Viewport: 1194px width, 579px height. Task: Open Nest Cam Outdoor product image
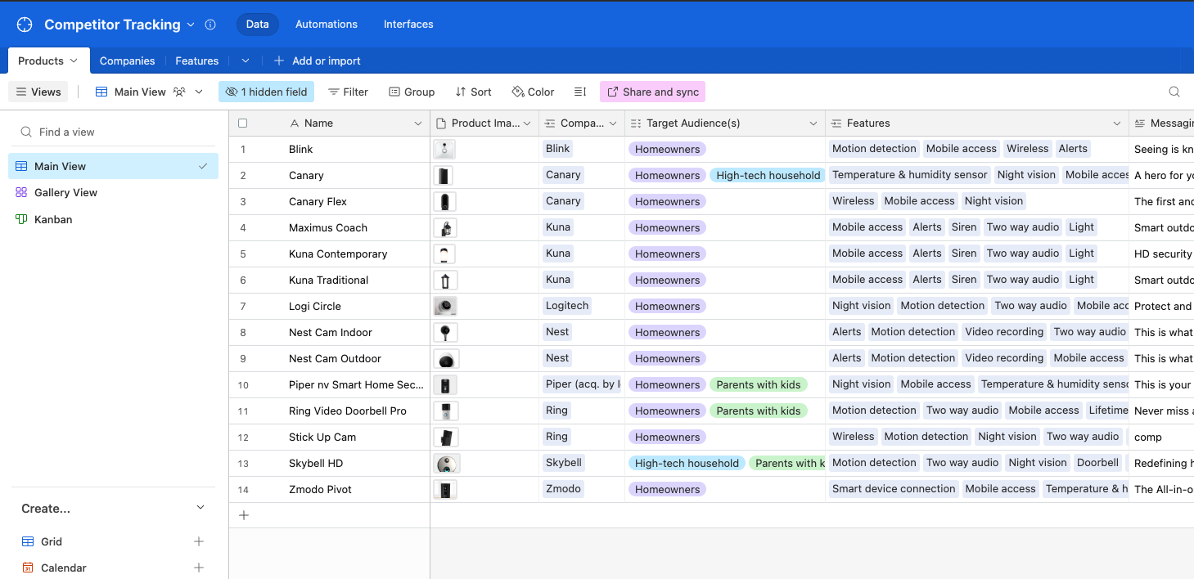click(446, 358)
